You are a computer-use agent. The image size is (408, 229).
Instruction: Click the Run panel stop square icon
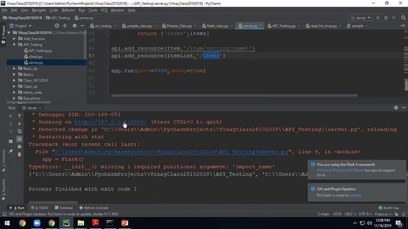click(x=11, y=123)
